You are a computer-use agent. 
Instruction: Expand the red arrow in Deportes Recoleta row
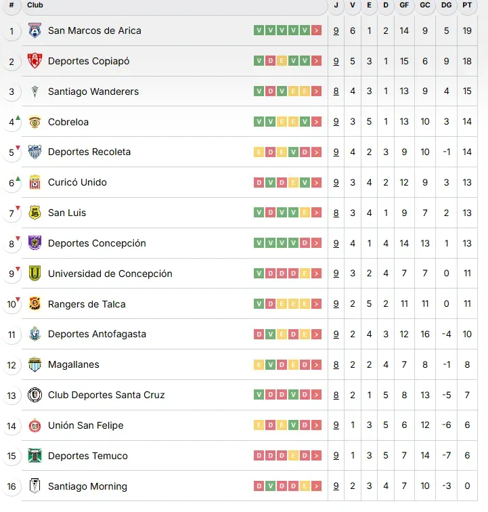tap(317, 152)
